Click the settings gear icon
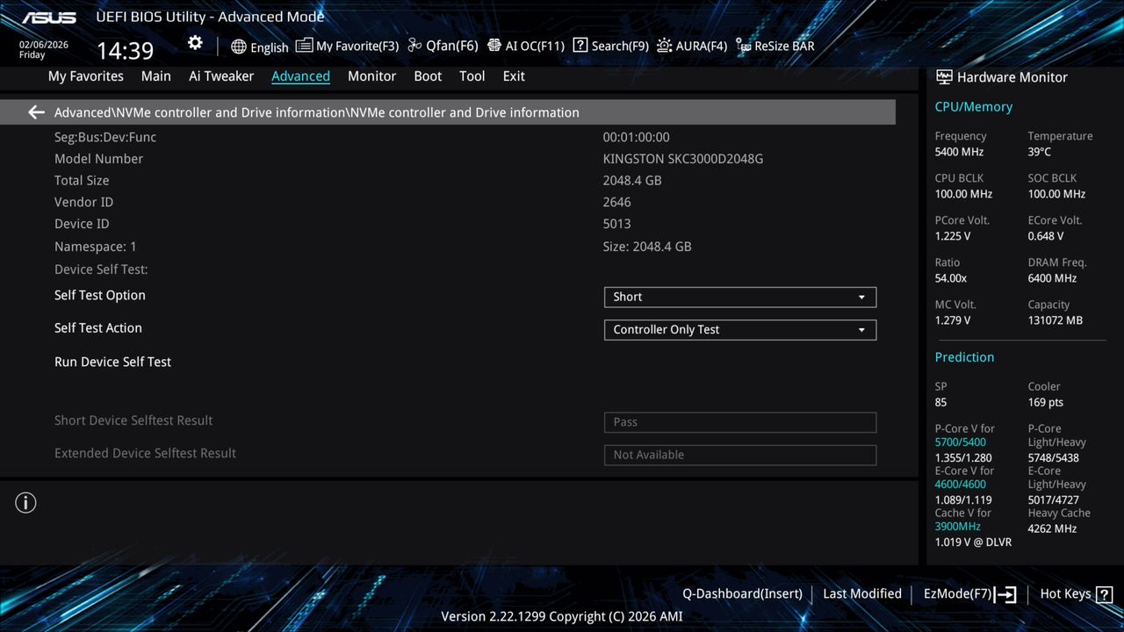 (194, 42)
